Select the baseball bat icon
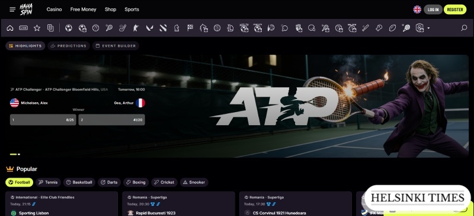 point(366,28)
